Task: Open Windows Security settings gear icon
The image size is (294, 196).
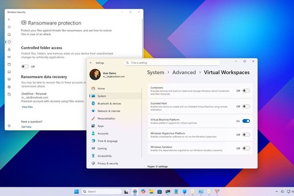Action: pyautogui.click(x=9, y=126)
